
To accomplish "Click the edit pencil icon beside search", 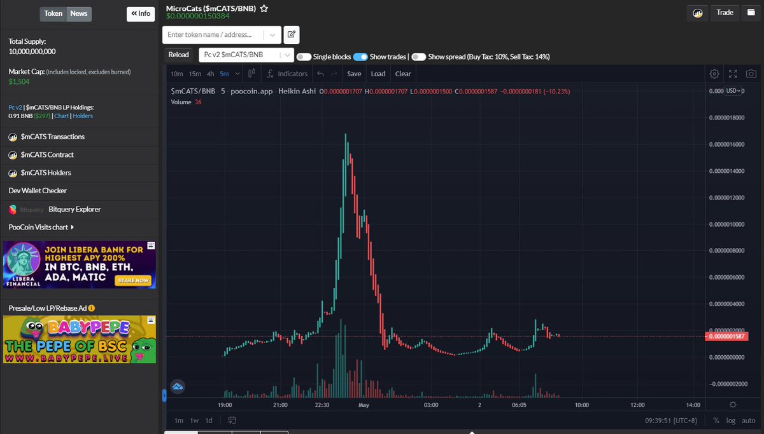I will 292,34.
